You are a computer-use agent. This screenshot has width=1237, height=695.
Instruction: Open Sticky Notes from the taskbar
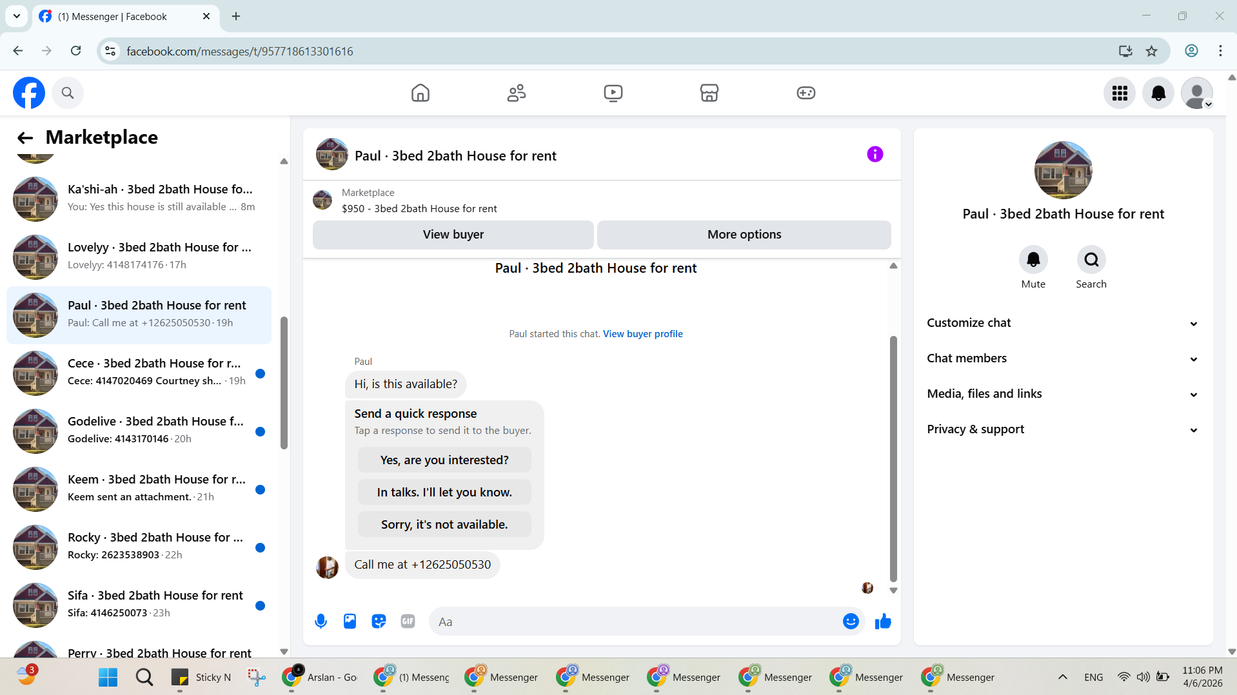[x=201, y=677]
